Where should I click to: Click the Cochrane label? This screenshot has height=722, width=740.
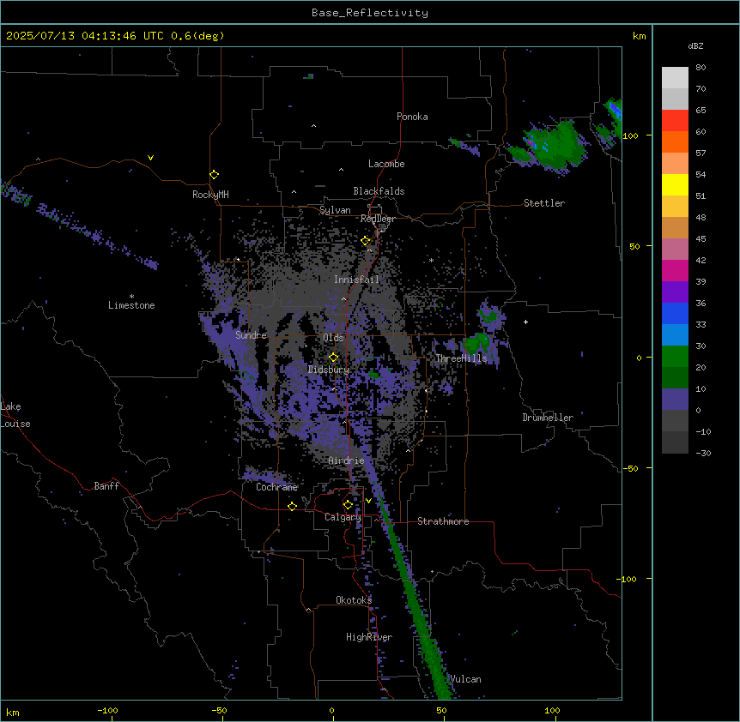pos(276,487)
